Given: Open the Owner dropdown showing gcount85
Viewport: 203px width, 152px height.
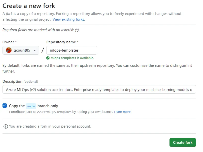Looking at the screenshot, I should tap(21, 50).
